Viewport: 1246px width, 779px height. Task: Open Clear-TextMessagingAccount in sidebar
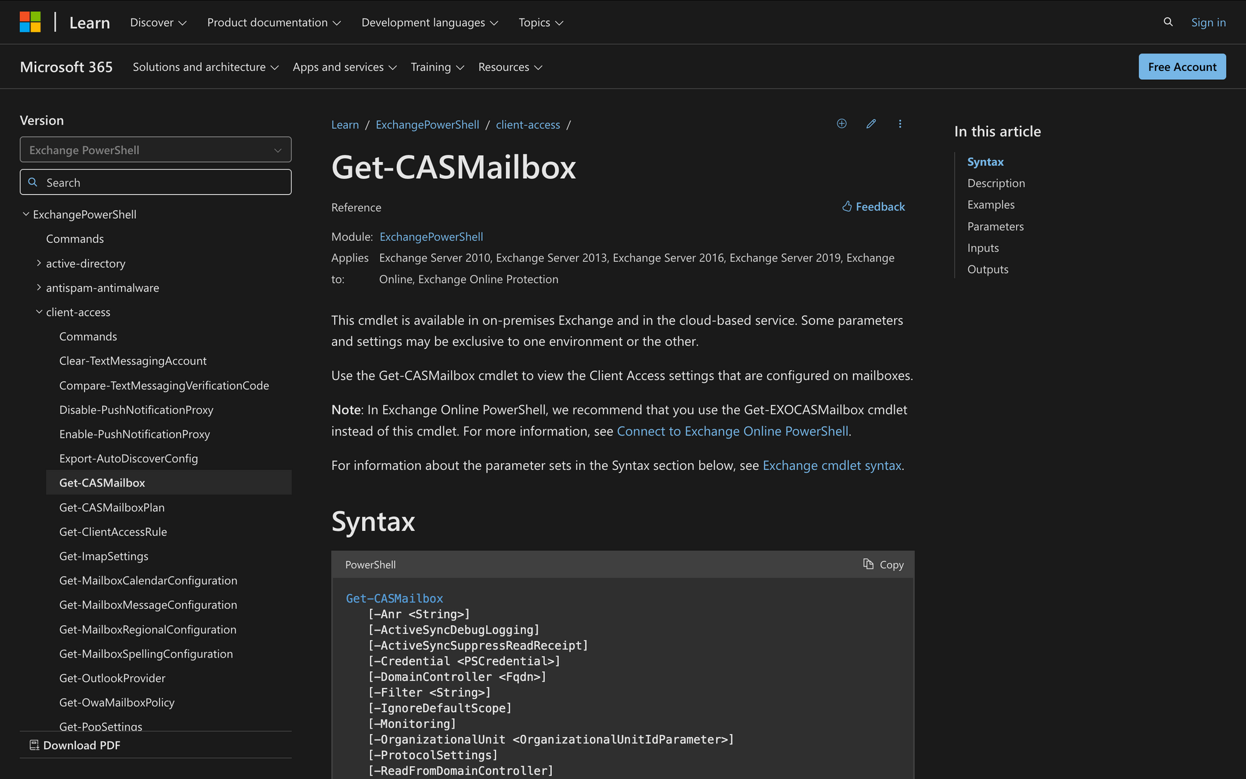tap(133, 361)
